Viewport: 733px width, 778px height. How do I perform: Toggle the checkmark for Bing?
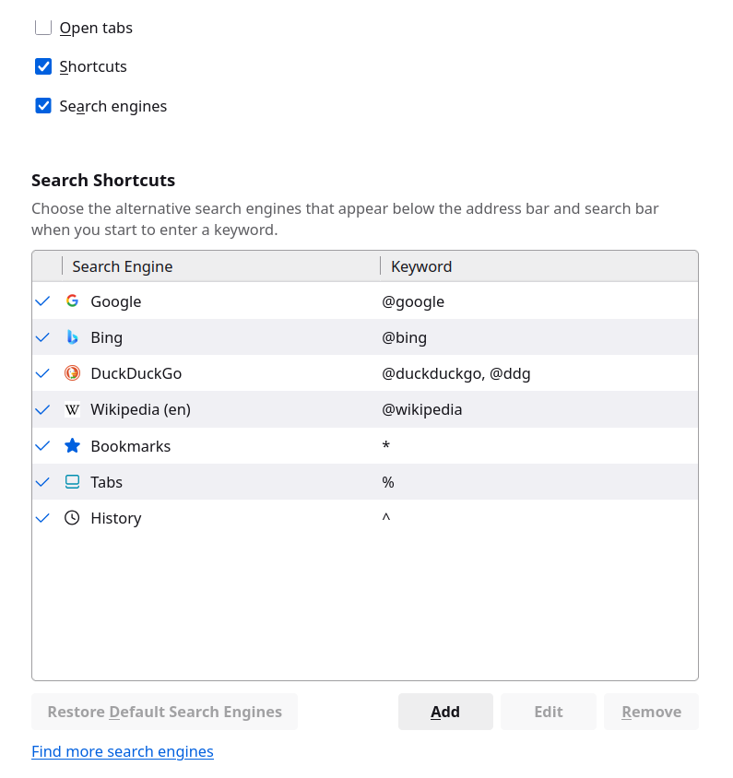pyautogui.click(x=41, y=337)
